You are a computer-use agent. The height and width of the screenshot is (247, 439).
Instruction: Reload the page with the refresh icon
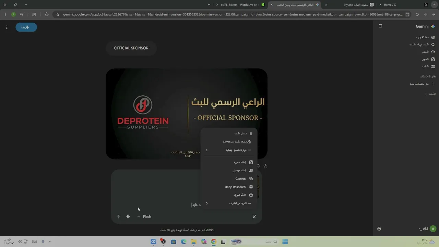pos(417,14)
